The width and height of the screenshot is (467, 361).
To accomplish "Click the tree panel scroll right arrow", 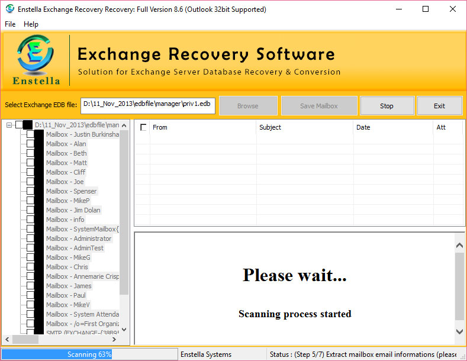I will click(x=114, y=339).
